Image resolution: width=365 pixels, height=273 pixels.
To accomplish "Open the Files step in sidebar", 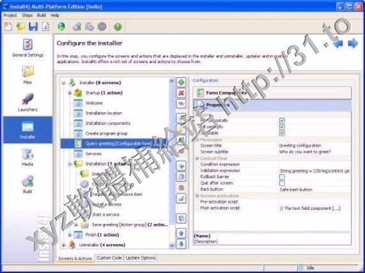I will point(27,75).
